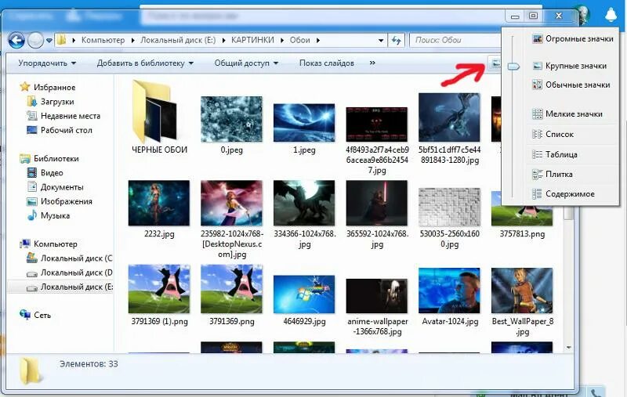Select the 1.jpeg thumbnail
627x397 pixels.
click(x=304, y=122)
